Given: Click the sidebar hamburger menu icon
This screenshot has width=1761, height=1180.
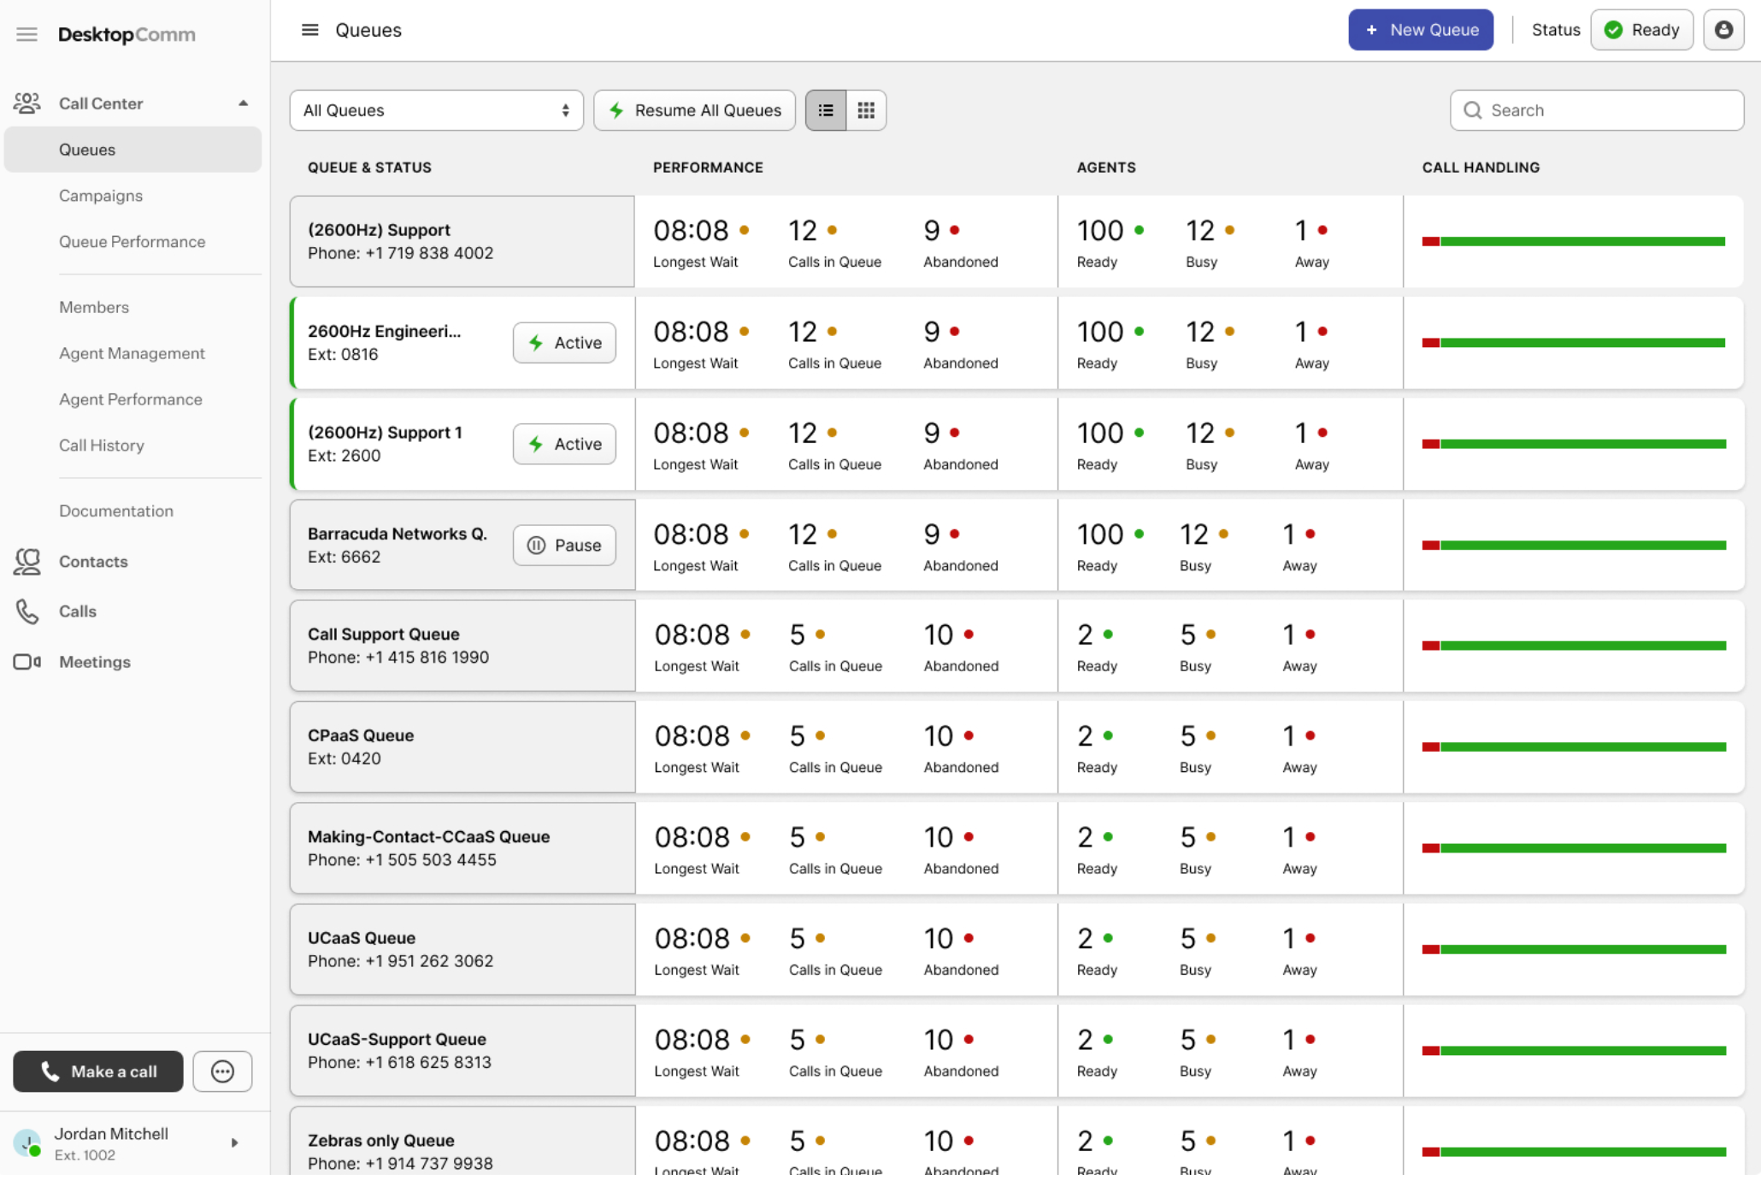Looking at the screenshot, I should click(27, 34).
